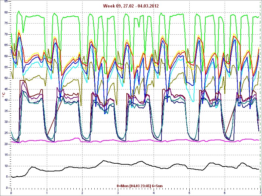Click the y-axis tick label "75"
Screen dimensions: 262x196
click(x=6, y=23)
